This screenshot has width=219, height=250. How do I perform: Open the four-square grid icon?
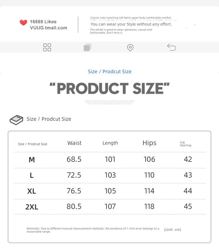(47, 47)
